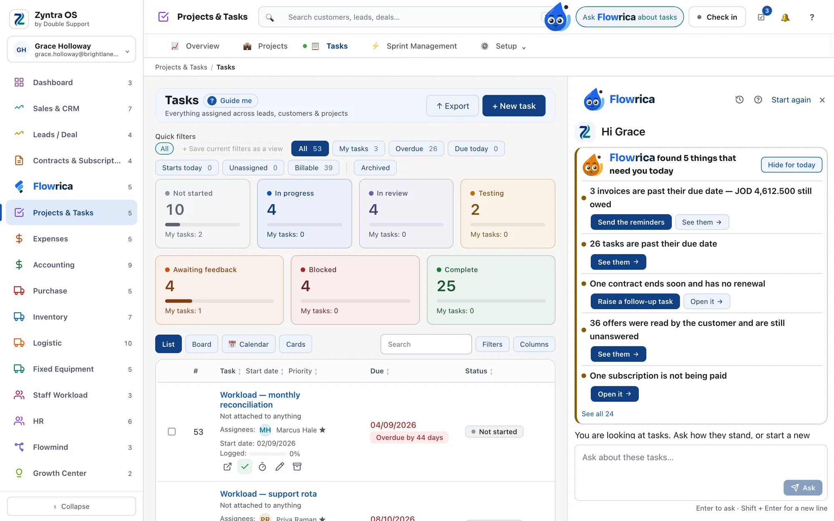
Task: Collapse the left sidebar
Action: pyautogui.click(x=72, y=506)
